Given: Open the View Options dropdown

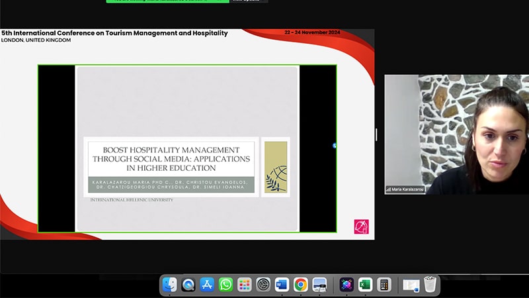Looking at the screenshot, I should point(248,1).
